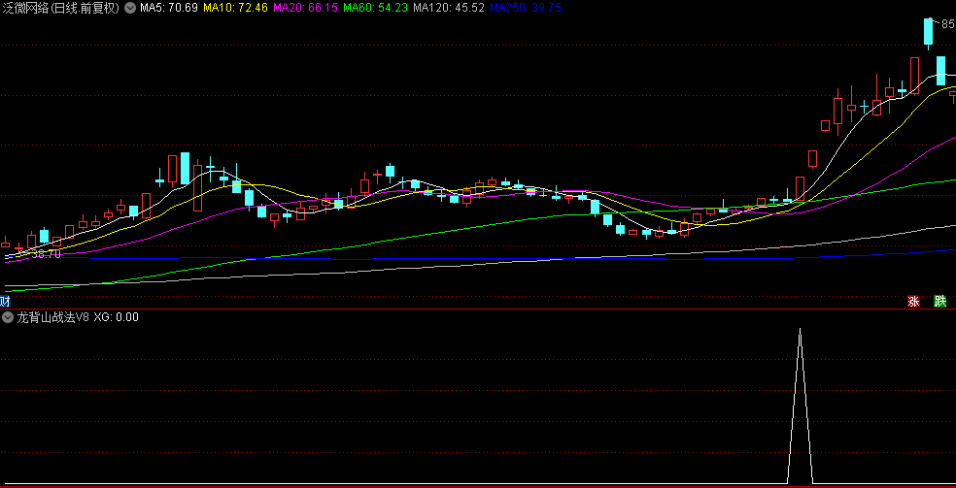The image size is (956, 488).
Task: Select the MA5: 70.69 label
Action: coord(169,9)
